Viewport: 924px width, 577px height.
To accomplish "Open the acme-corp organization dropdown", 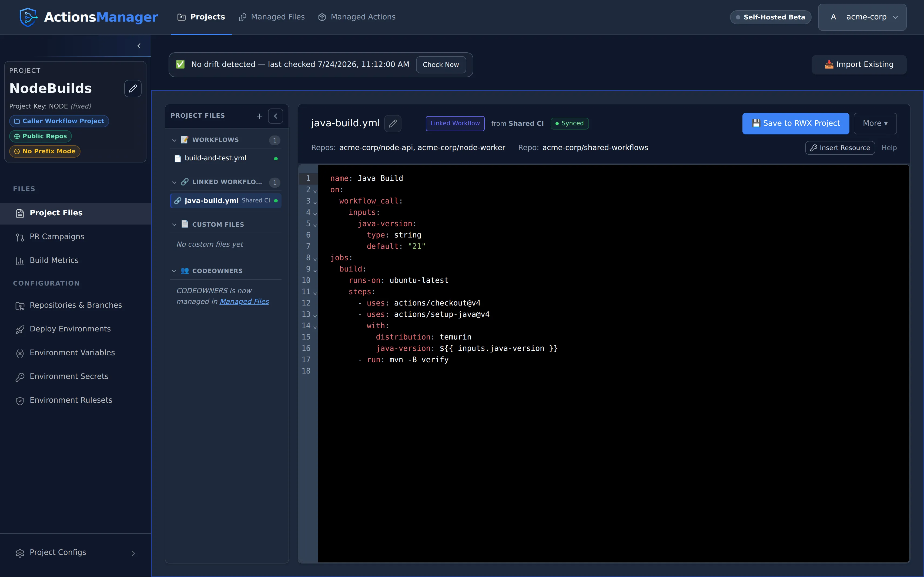I will click(x=862, y=17).
